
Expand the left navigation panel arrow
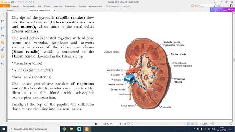click(x=4, y=14)
